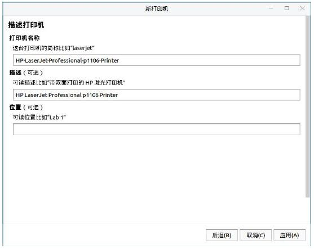
Task: Click the word Professional in the description field
Action: [x=65, y=95]
